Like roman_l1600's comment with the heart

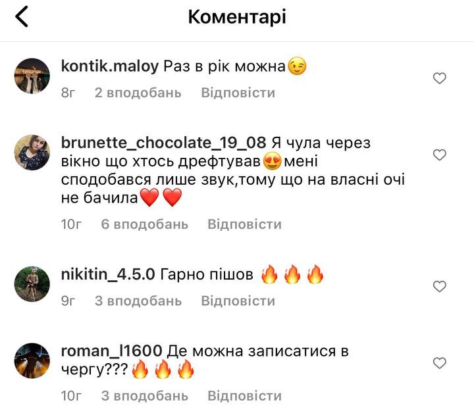tap(439, 362)
